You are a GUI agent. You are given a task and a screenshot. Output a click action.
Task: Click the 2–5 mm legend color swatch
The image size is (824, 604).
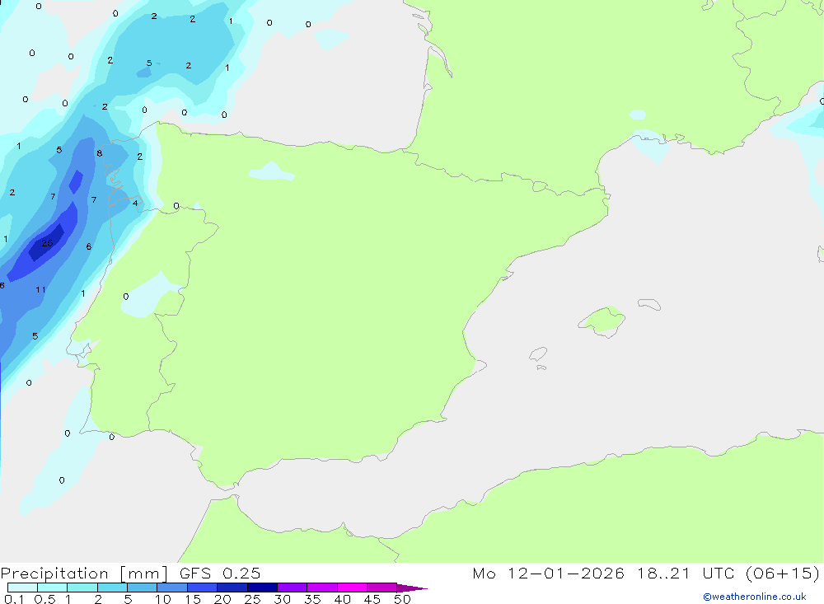point(112,588)
